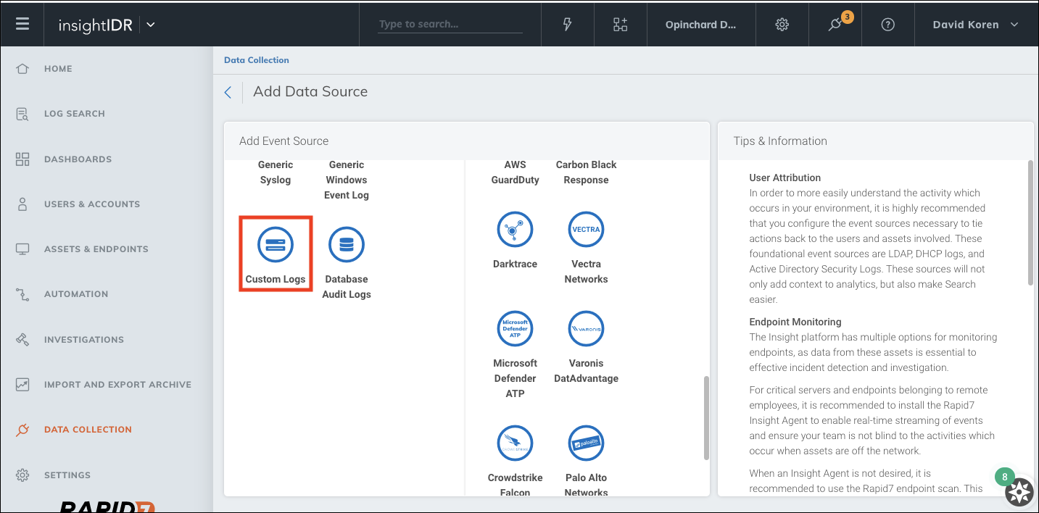Open the help question mark icon
Screen dimensions: 1039x513
[x=887, y=25]
